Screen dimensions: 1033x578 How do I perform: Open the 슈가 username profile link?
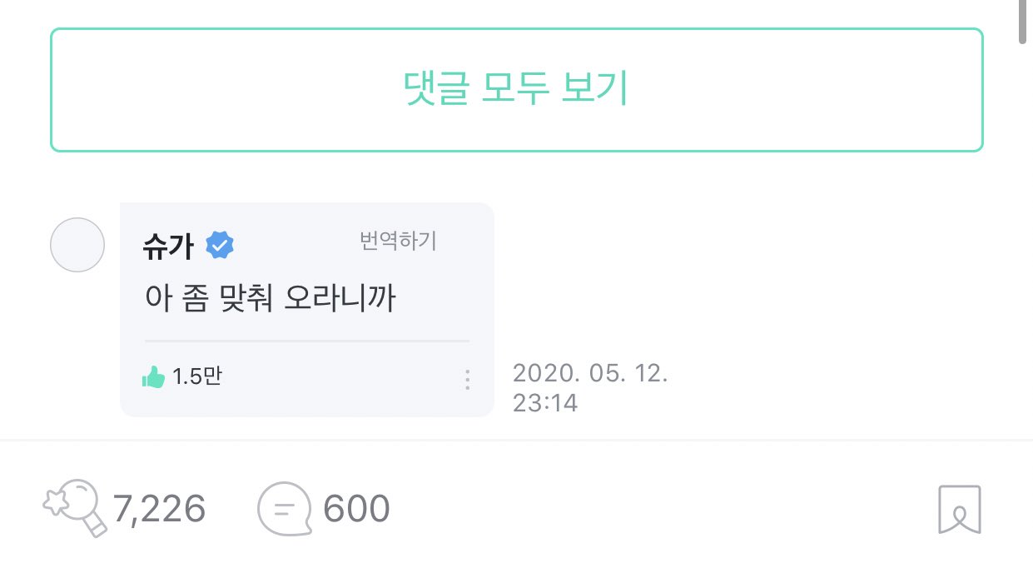pos(168,246)
